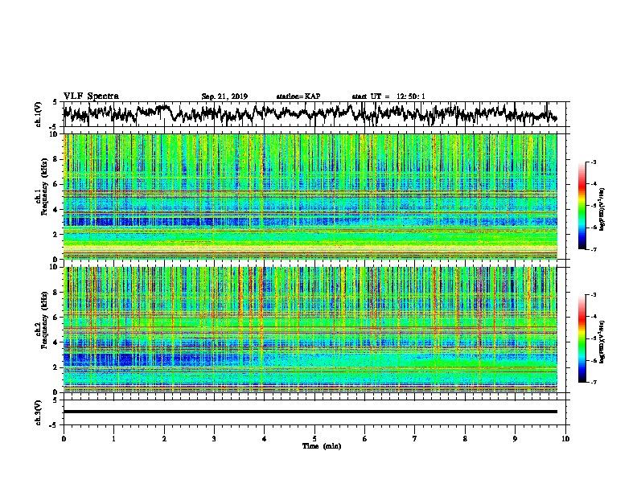Click the "2" kHz tick of ch.1 axis

[57, 235]
